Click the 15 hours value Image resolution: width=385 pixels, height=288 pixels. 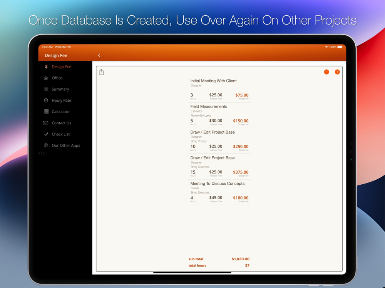point(193,172)
